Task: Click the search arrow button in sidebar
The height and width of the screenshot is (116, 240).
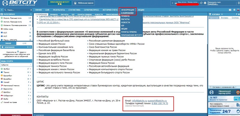Action: pos(31,10)
